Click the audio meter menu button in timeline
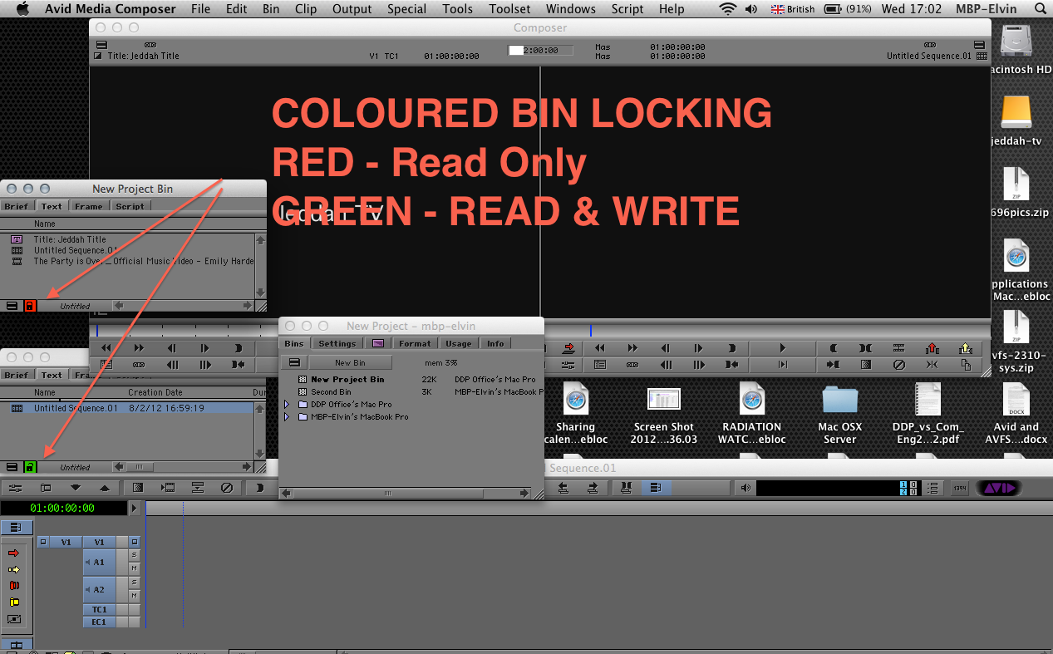1053x654 pixels. tap(932, 488)
